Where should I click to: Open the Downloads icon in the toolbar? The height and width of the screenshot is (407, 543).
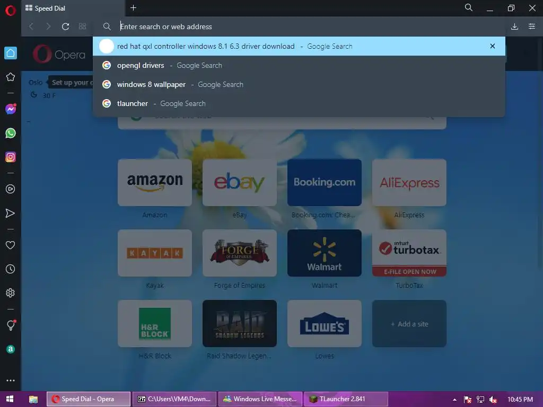(x=514, y=26)
